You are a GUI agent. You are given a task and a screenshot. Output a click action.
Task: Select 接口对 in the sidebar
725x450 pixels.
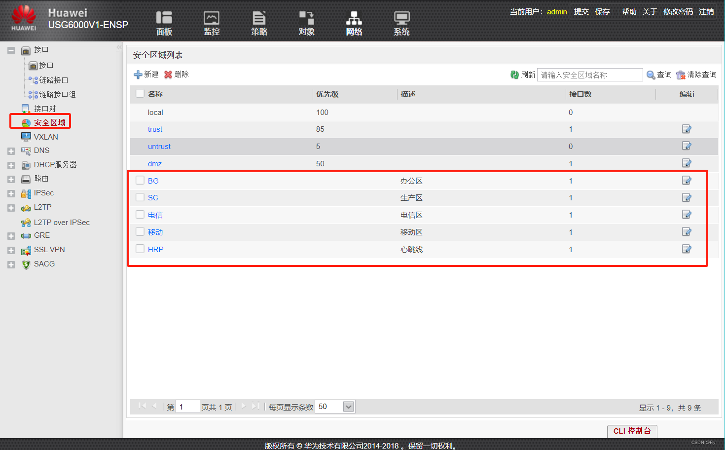point(45,109)
